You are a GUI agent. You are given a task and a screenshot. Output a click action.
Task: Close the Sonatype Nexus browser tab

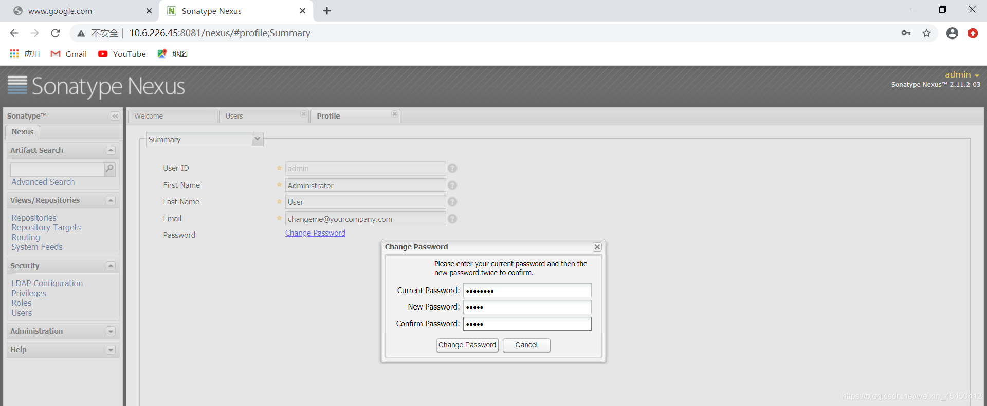click(303, 11)
